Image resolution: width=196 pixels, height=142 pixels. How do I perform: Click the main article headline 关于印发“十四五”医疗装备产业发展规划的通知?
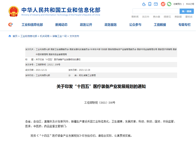[x=101, y=87]
